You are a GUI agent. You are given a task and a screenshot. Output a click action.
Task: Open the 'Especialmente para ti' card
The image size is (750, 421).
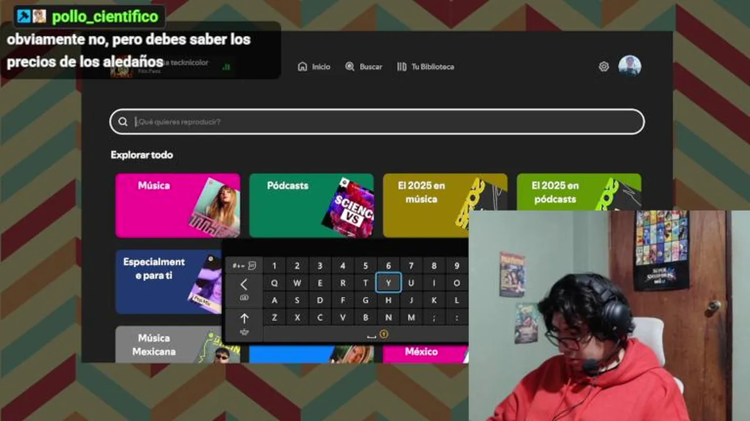click(169, 282)
